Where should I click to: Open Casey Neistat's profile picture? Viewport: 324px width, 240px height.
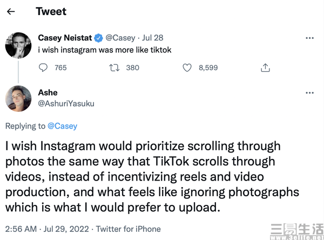[x=18, y=45]
